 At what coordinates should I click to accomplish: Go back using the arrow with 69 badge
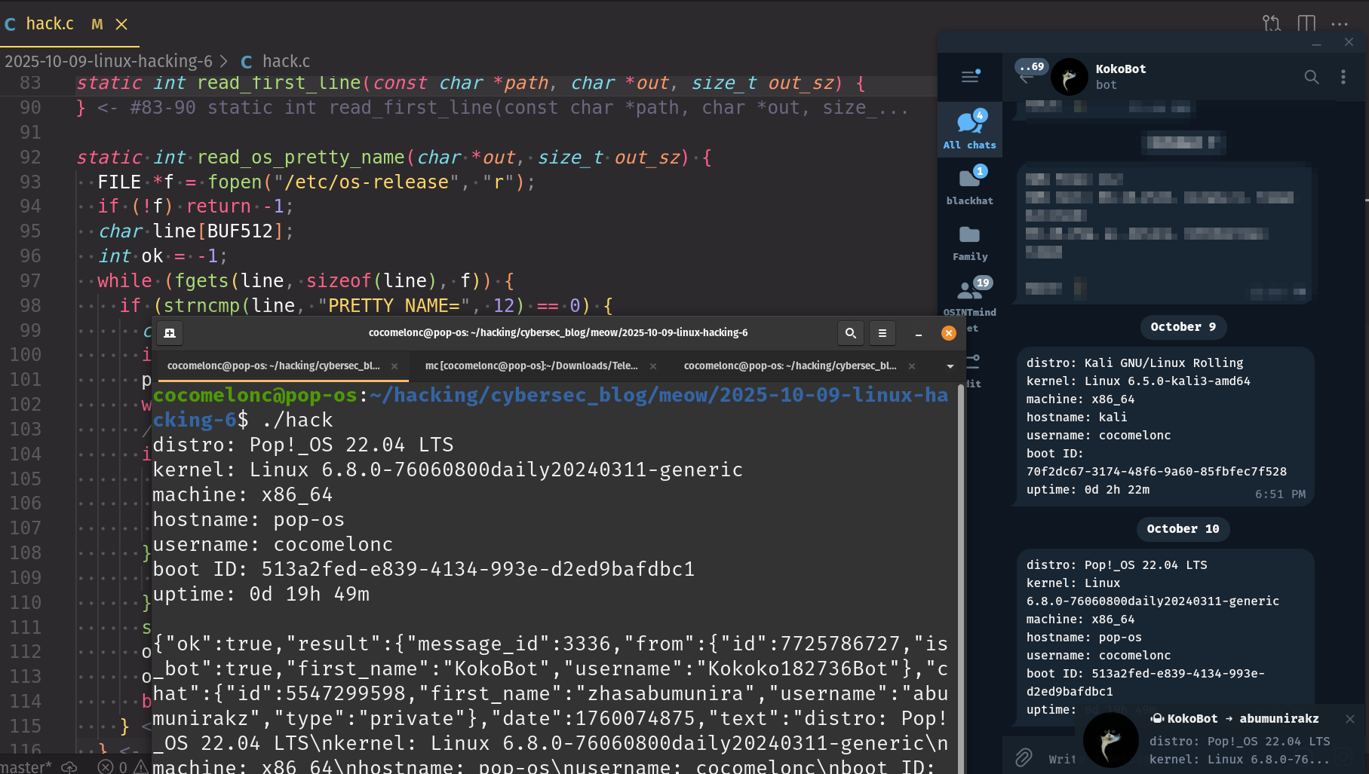1027,76
